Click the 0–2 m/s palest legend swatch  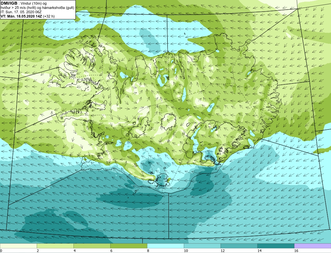18,246
